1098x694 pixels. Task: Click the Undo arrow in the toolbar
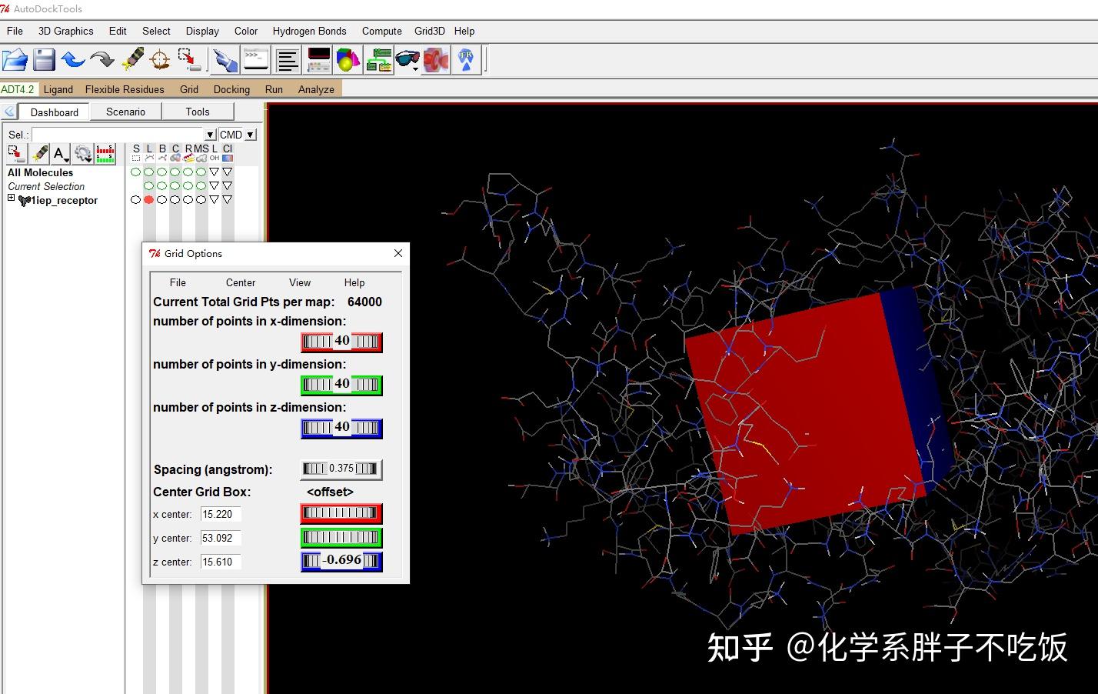(73, 59)
